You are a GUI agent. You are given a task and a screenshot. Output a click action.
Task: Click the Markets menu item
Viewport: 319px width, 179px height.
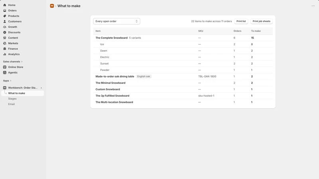pos(13,43)
